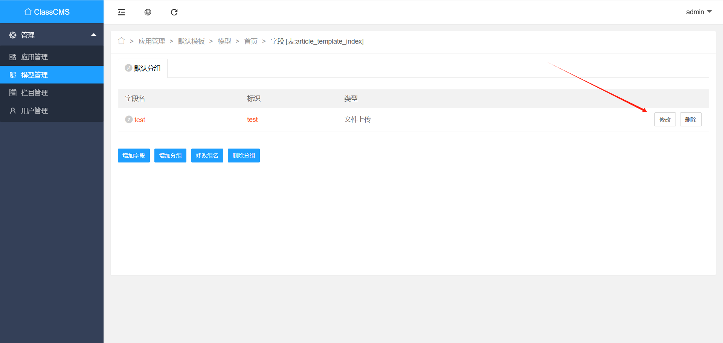Click the 删除 button for test field
Image resolution: width=723 pixels, height=343 pixels.
(x=690, y=120)
